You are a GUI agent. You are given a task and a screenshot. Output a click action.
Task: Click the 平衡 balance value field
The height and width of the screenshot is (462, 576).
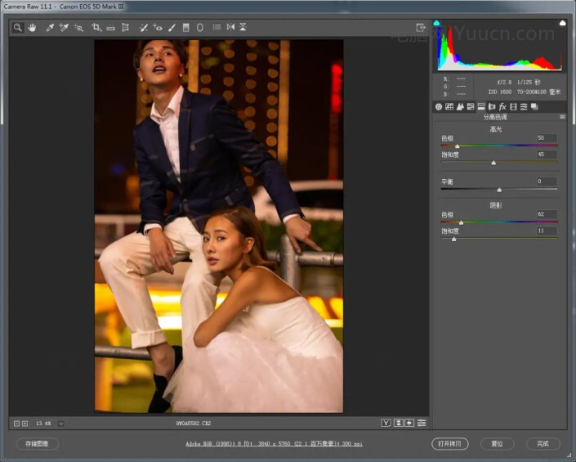click(547, 181)
